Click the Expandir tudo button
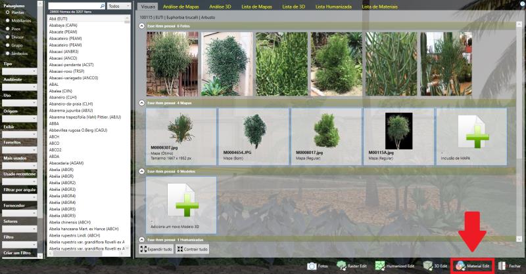This screenshot has width=526, height=274. [156, 249]
